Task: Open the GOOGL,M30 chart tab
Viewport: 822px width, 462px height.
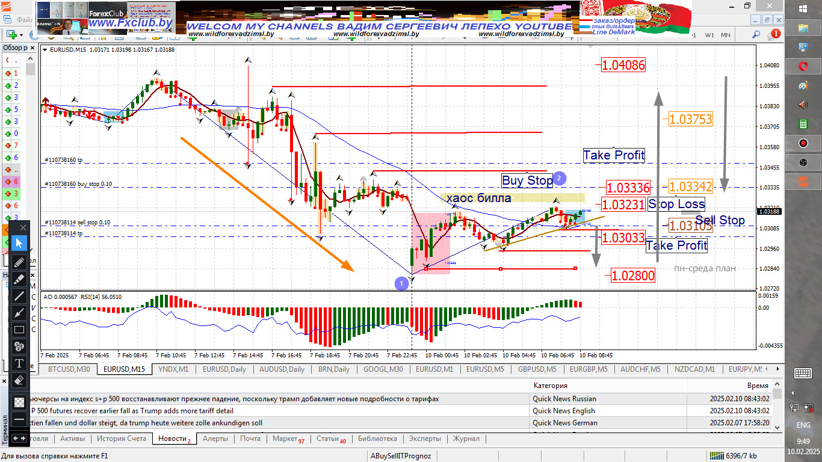Action: click(383, 369)
